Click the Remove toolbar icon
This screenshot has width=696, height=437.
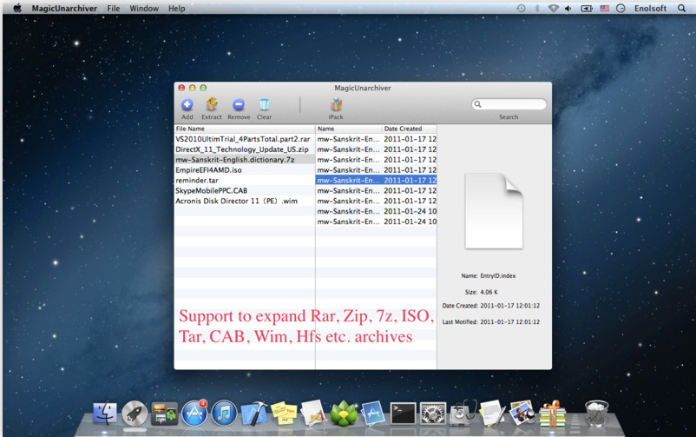point(239,105)
